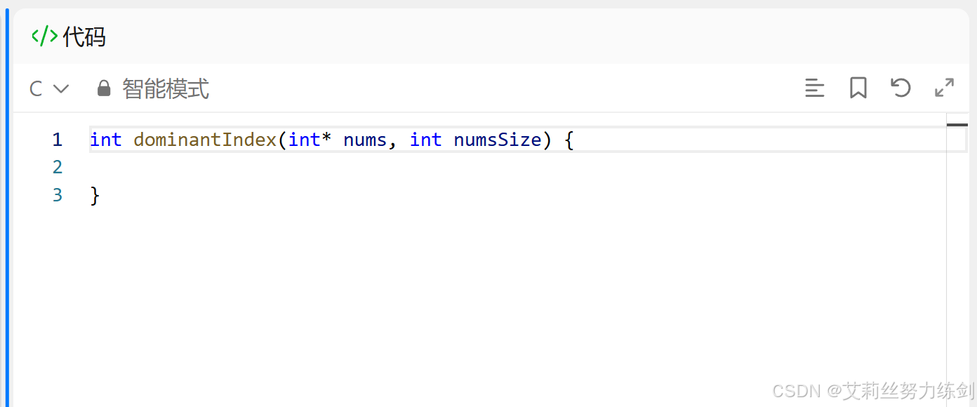The width and height of the screenshot is (977, 407).
Task: Click the closing brace on line 3
Action: 95,195
